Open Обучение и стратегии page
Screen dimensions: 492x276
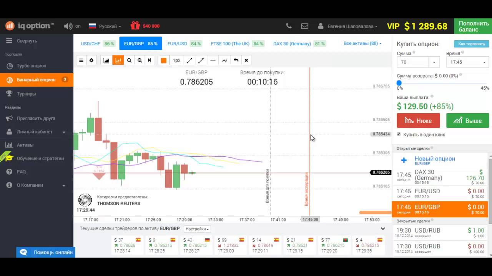pos(37,158)
